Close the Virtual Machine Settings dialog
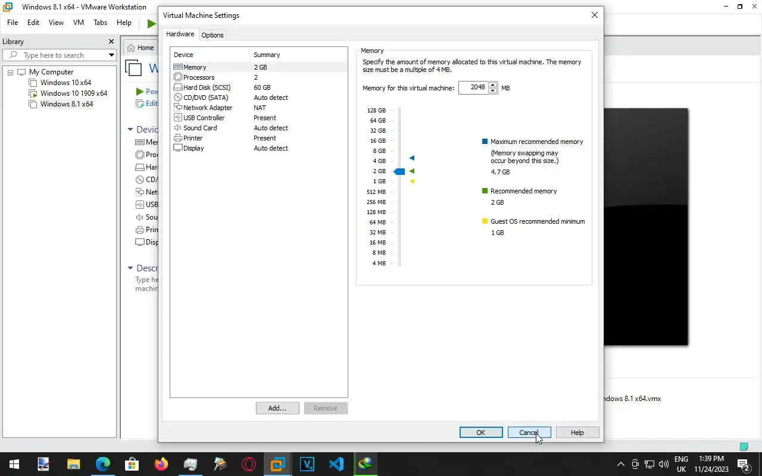This screenshot has width=762, height=476. point(594,15)
